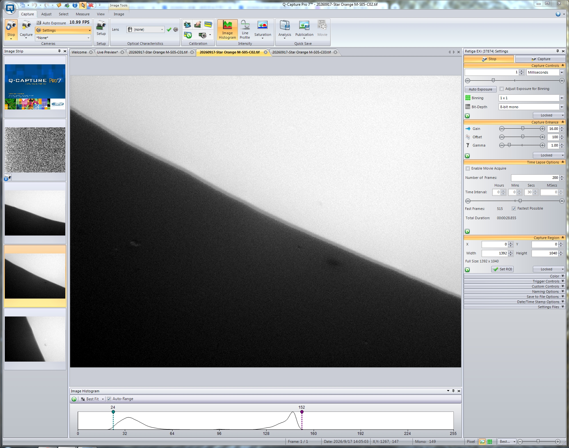The height and width of the screenshot is (448, 569).
Task: Click the reset icon in the histogram toolbar
Action: pyautogui.click(x=74, y=399)
